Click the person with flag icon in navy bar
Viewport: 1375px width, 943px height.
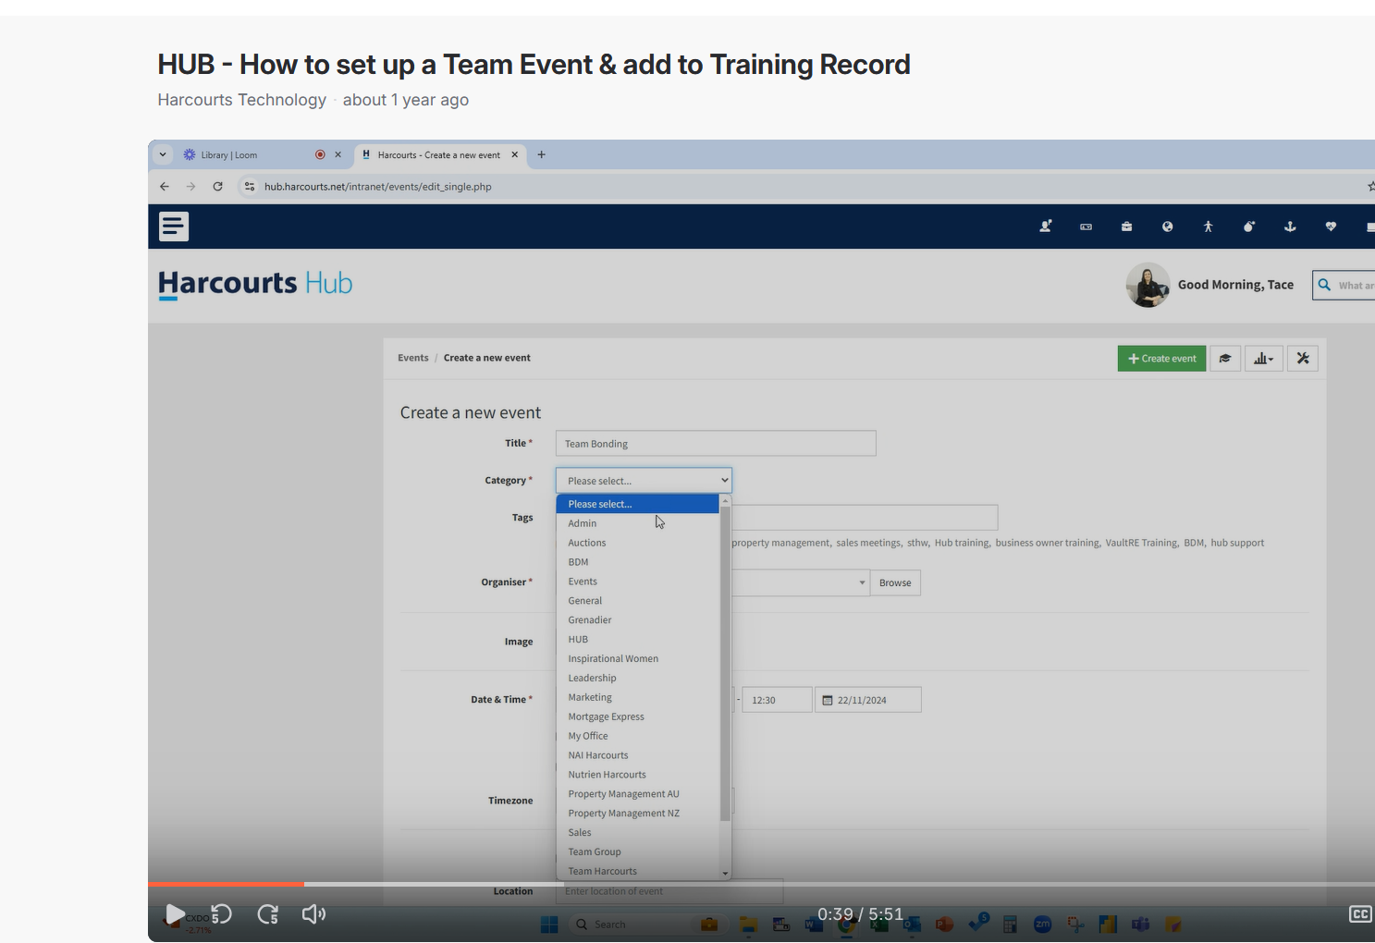pos(1046,227)
